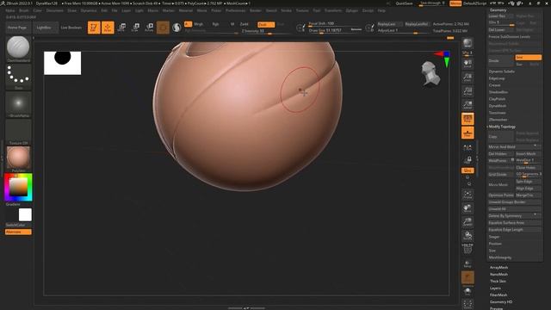Viewport: 551px width, 310px height.
Task: Select the white secondary color swatch
Action: [x=25, y=214]
